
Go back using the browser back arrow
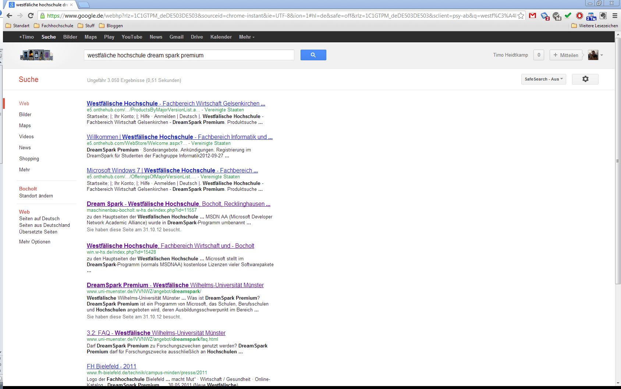(10, 15)
